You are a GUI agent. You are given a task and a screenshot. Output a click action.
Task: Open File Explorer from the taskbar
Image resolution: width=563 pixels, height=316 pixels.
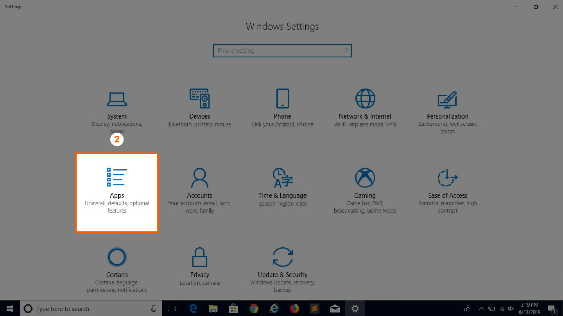coord(213,309)
